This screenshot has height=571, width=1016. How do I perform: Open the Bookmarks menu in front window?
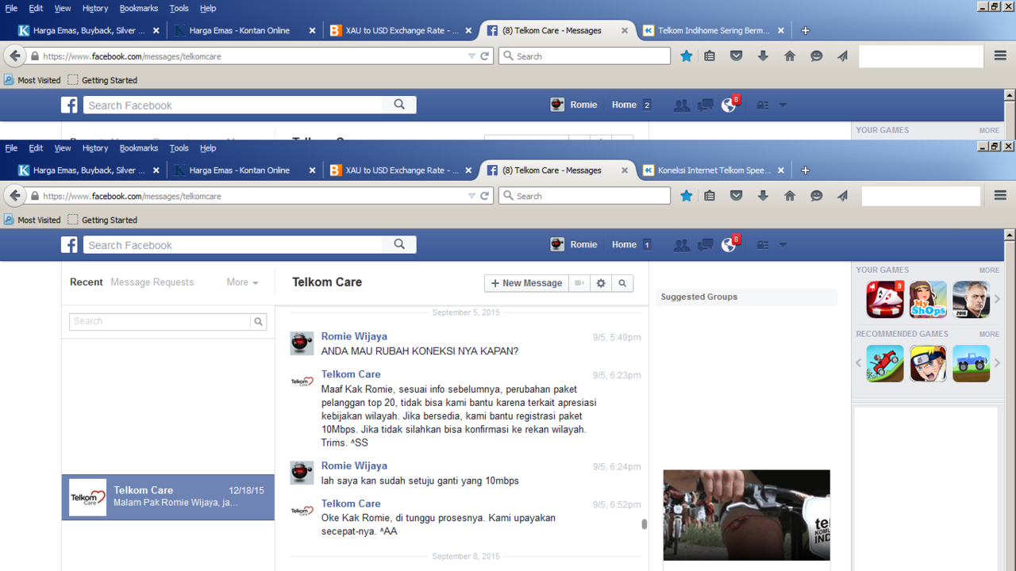[139, 148]
